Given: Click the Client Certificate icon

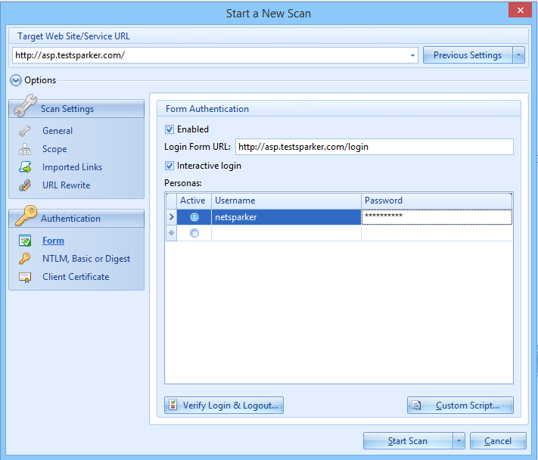Looking at the screenshot, I should (25, 277).
